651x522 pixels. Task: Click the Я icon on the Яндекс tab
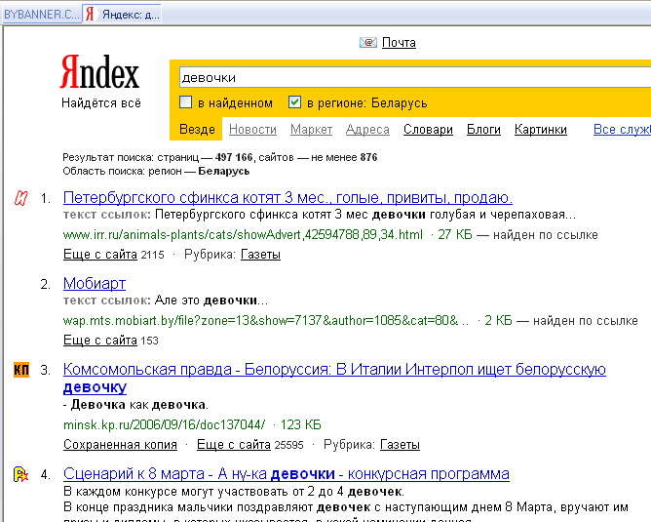pos(90,14)
